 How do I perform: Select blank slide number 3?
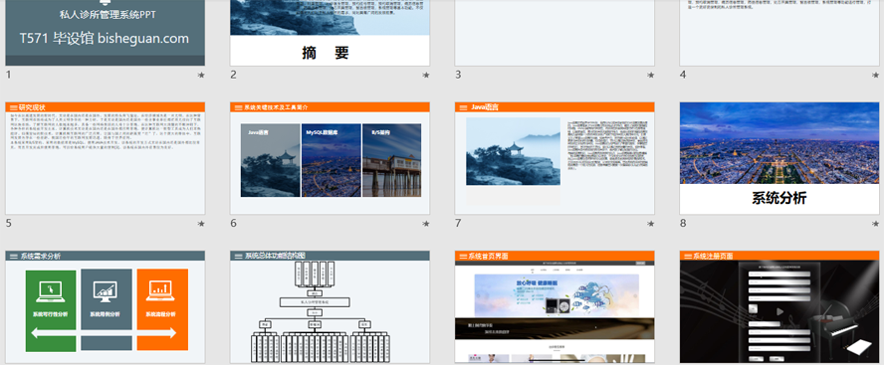554,33
